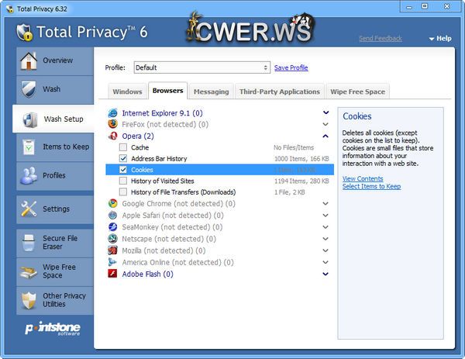
Task: Collapse the Opera section chevron
Action: point(325,135)
